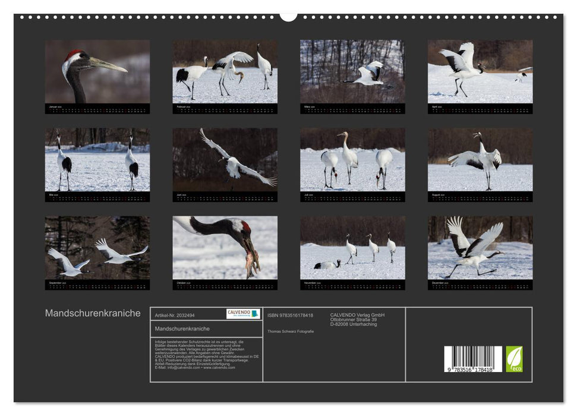
Task: Click the large Mandschurenkraniche title text
Action: 93,313
